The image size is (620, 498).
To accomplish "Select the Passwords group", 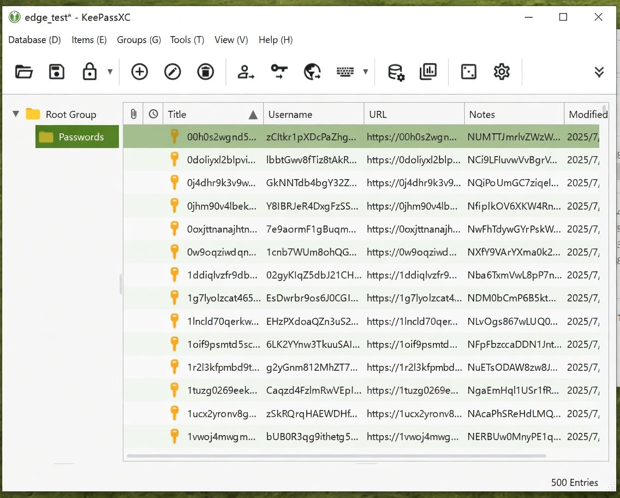I will point(77,137).
